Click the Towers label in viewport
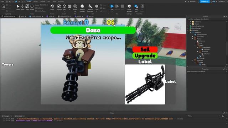 [x=8, y=64]
